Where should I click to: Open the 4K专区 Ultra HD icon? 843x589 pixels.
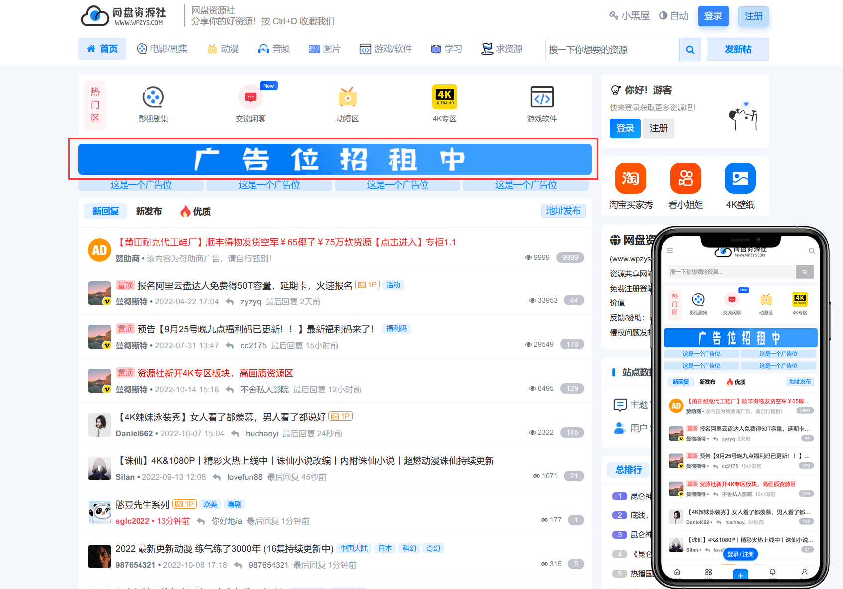click(x=444, y=97)
